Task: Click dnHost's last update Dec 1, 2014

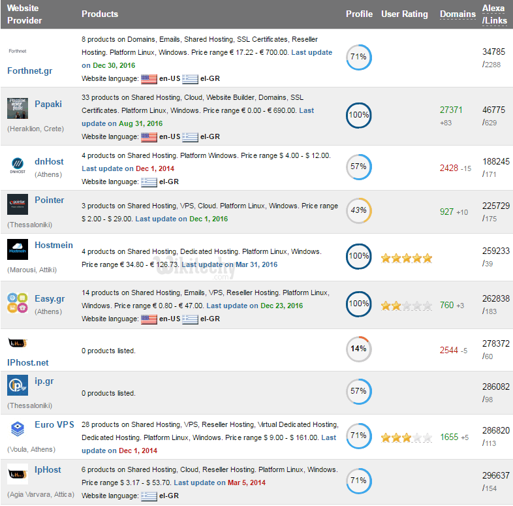Action: (x=155, y=169)
